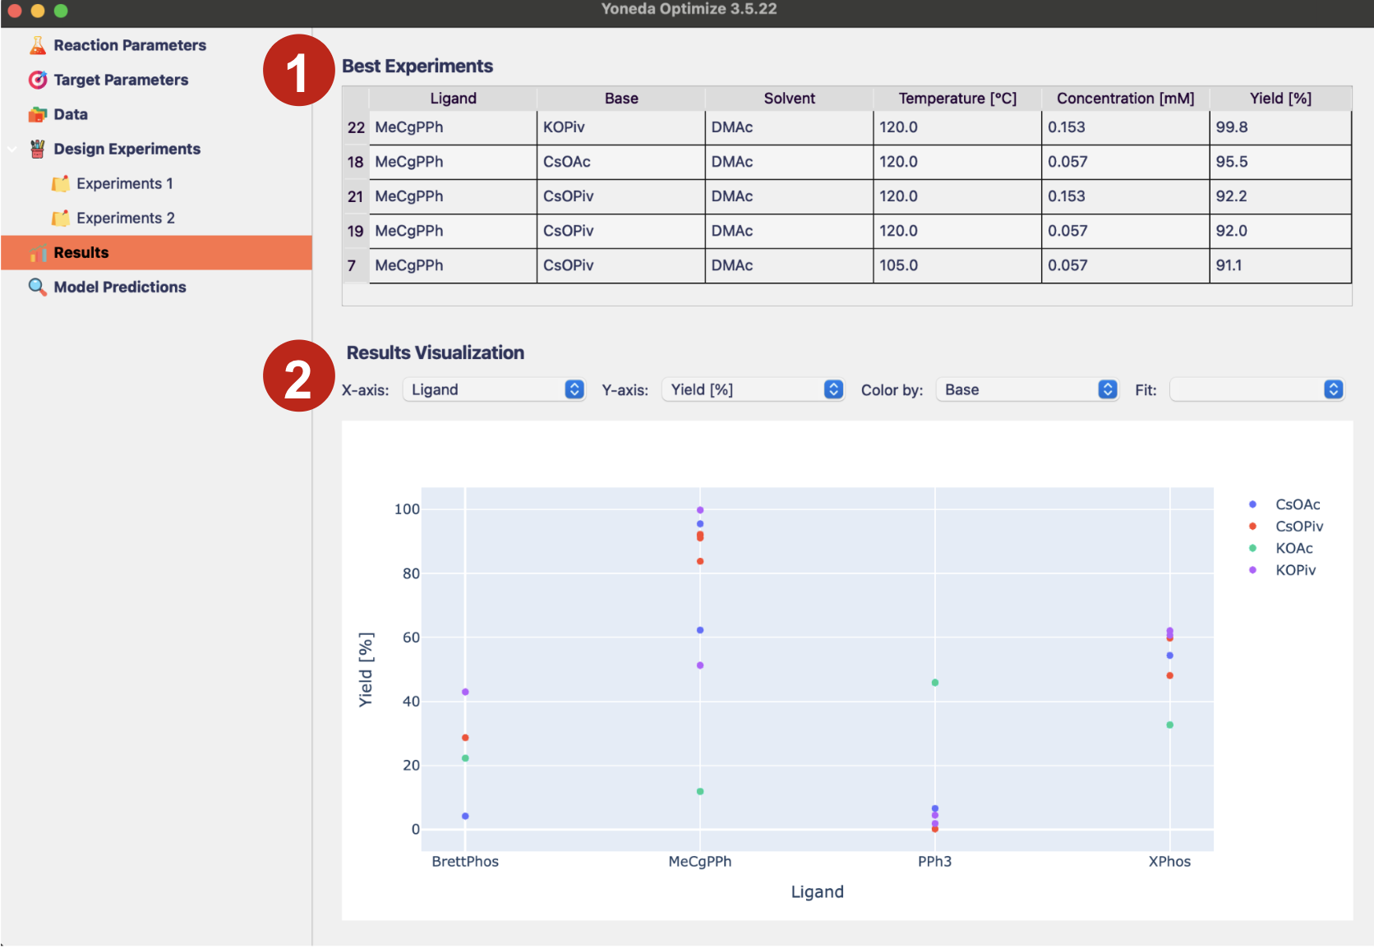Click the blue CsOAc point above BrettPhos
This screenshot has width=1374, height=948.
pyautogui.click(x=465, y=816)
